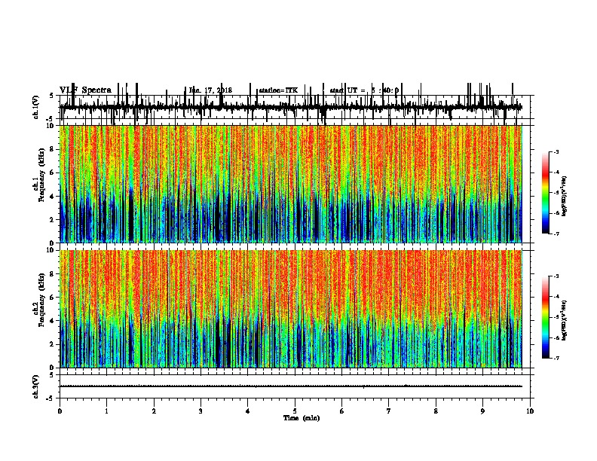The width and height of the screenshot is (597, 461).
Task: Click the "3" tick on the time axis
Action: coord(201,411)
